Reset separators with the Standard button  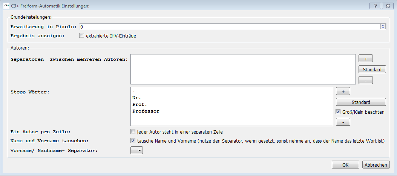pos(372,69)
